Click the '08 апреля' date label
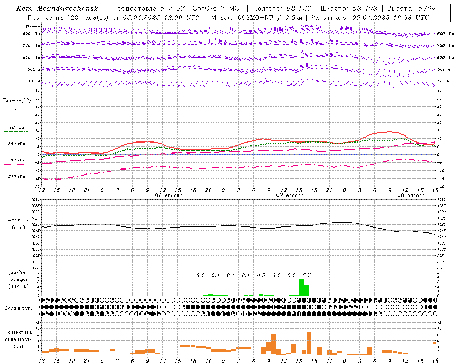 click(x=411, y=196)
